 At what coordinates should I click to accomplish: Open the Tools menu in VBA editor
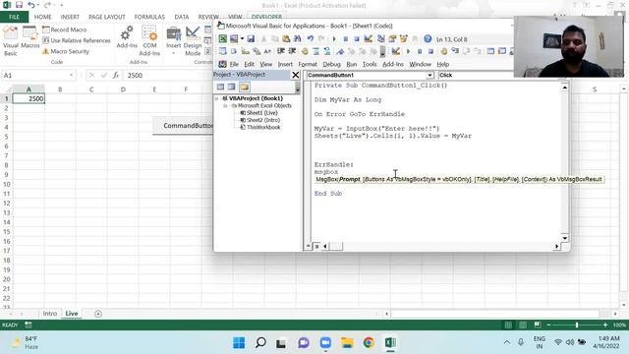(x=370, y=64)
